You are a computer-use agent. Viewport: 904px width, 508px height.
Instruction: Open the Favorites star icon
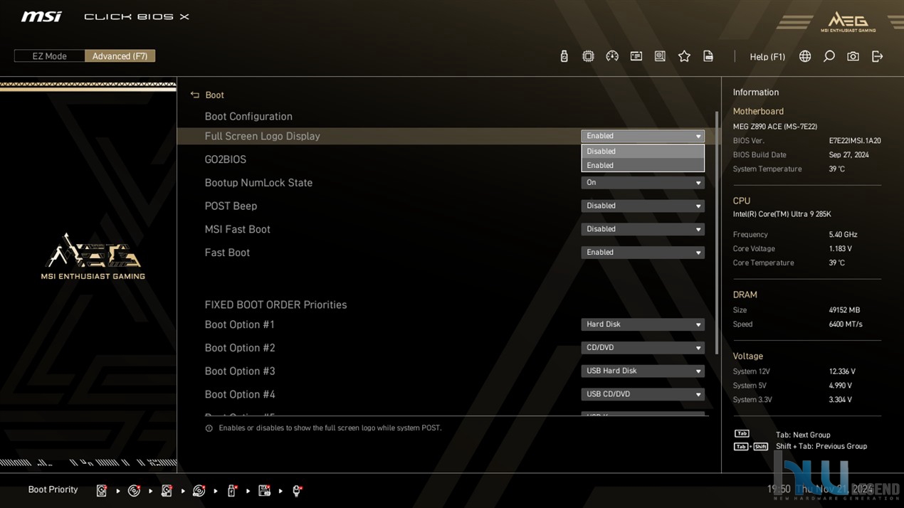pyautogui.click(x=684, y=56)
